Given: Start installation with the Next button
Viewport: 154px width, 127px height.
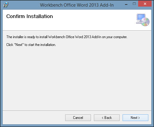Looking at the screenshot, I should 135,118.
